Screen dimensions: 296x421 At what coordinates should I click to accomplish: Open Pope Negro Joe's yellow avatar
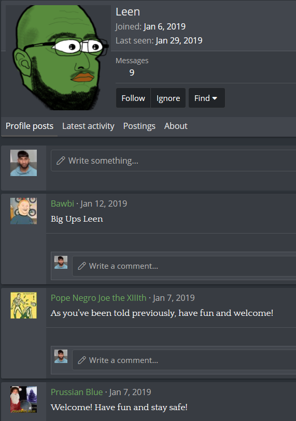click(24, 306)
